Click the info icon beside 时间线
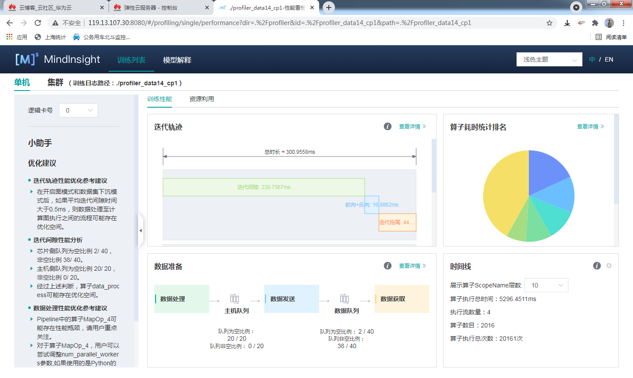The image size is (633, 378). pyautogui.click(x=597, y=265)
